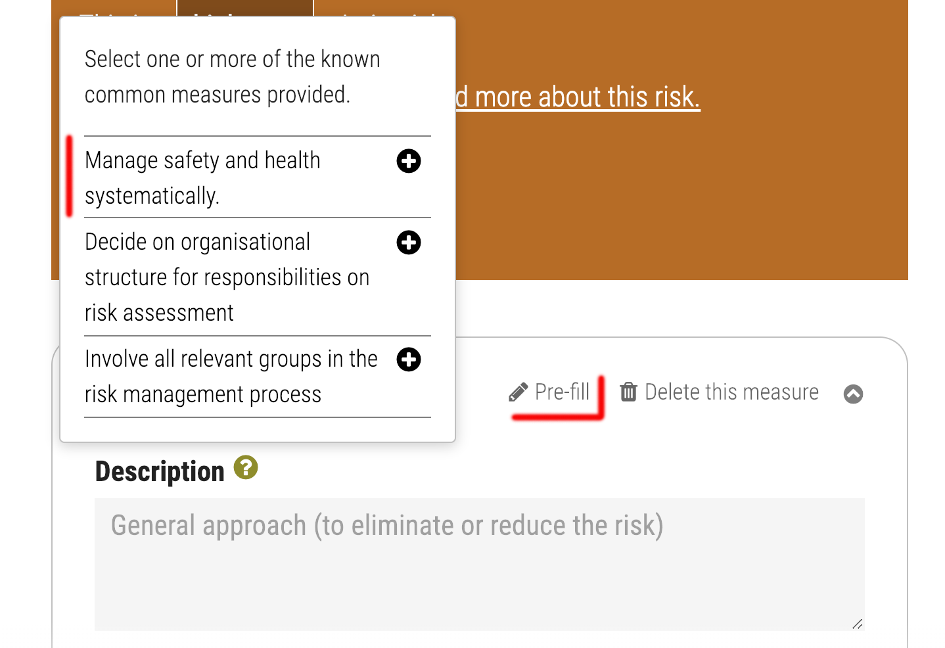This screenshot has height=648, width=945.
Task: Select the dark highlighted tab at the top
Action: [245, 8]
